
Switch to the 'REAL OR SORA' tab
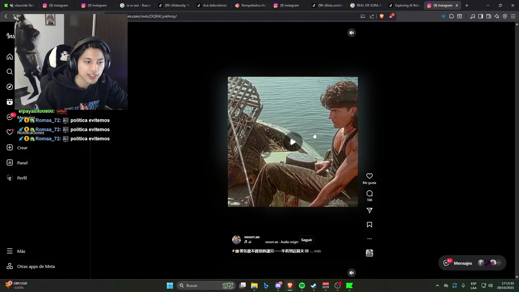[366, 5]
